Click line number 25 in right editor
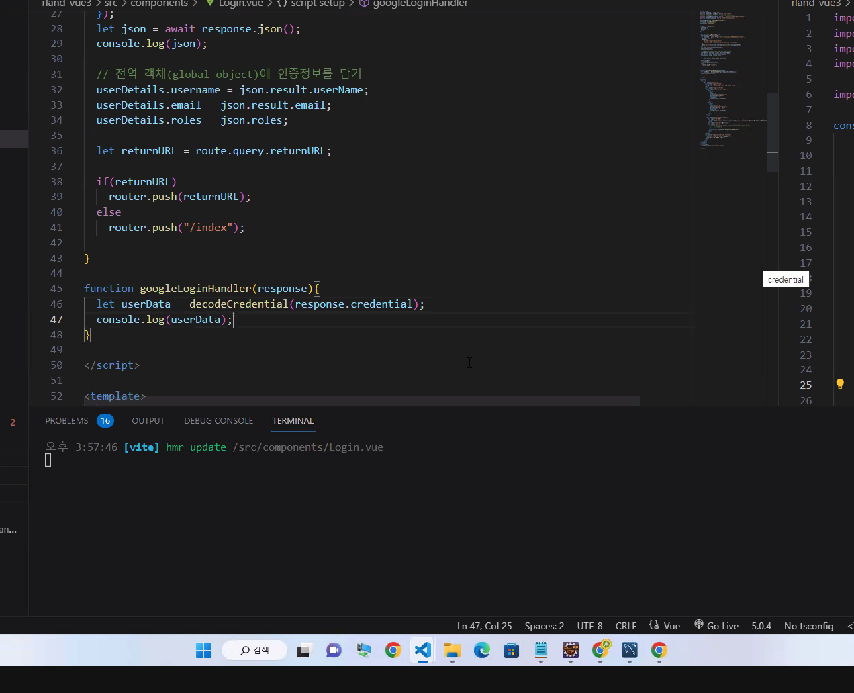 point(806,385)
